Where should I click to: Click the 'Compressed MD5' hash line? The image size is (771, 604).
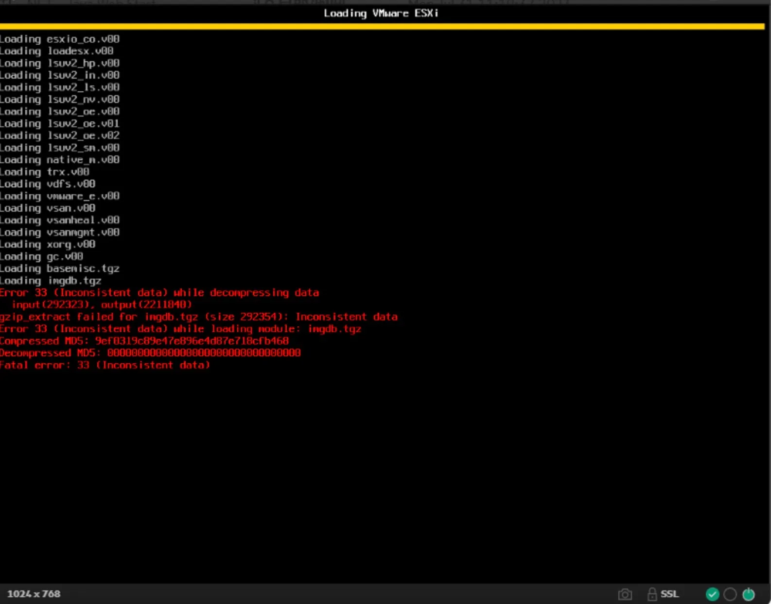pos(144,341)
